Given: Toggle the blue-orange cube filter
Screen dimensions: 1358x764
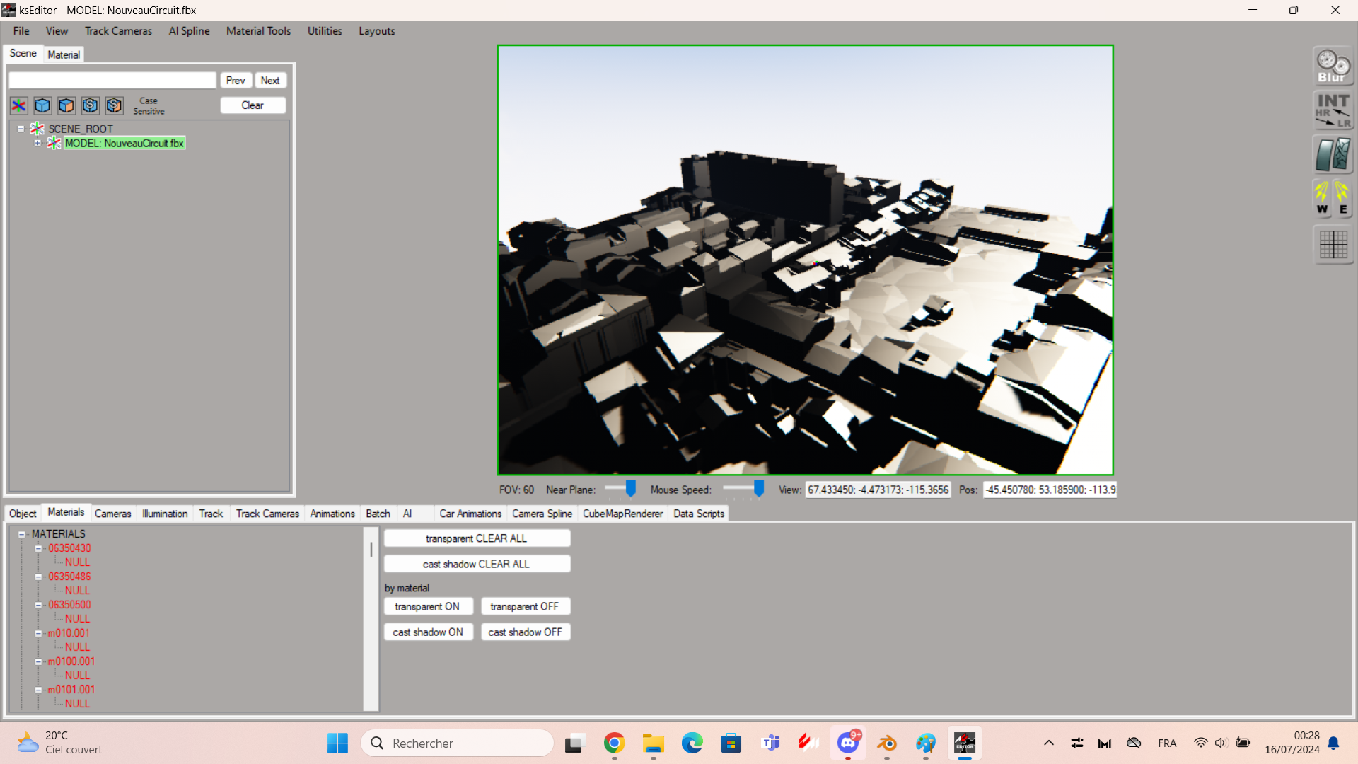Looking at the screenshot, I should [66, 106].
